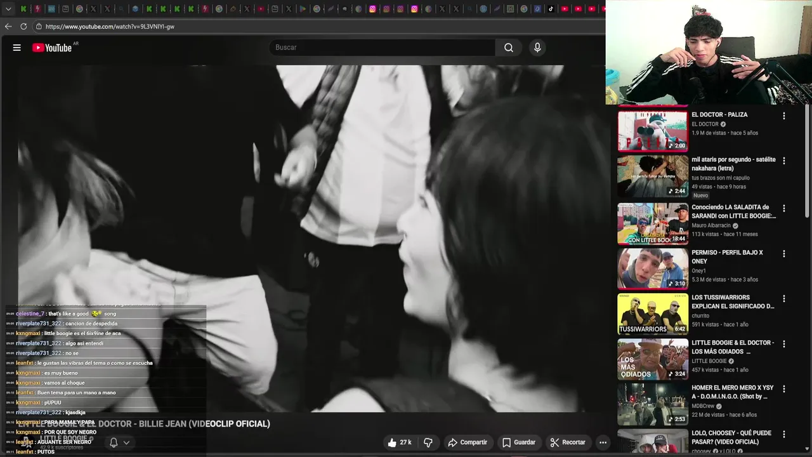
Task: Open LOLO, CHOOSEY video thumbnail
Action: pos(653,442)
